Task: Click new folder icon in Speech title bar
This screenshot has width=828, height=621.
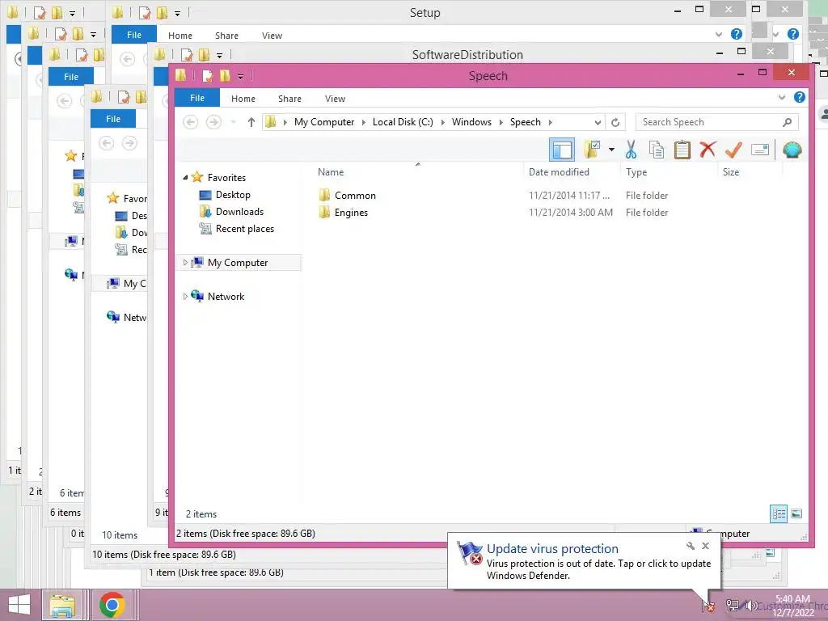Action: coord(225,76)
